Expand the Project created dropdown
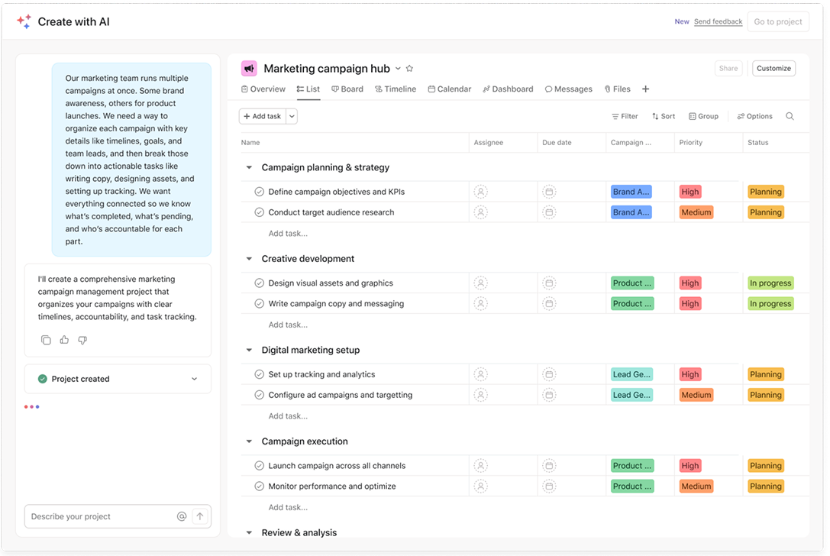This screenshot has height=556, width=830. 194,379
